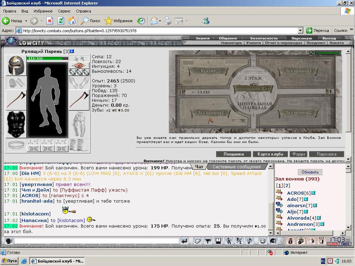Viewport: 355px width, 266px height.
Task: Open the Избранное menu in the menu bar
Action: [43, 11]
